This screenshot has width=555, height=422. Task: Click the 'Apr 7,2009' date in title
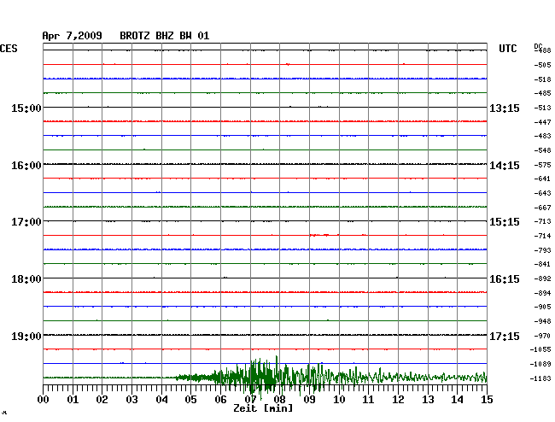(72, 36)
